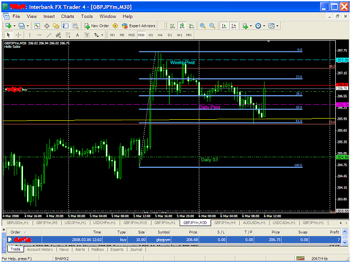Click the Indicators list icon

click(x=245, y=26)
